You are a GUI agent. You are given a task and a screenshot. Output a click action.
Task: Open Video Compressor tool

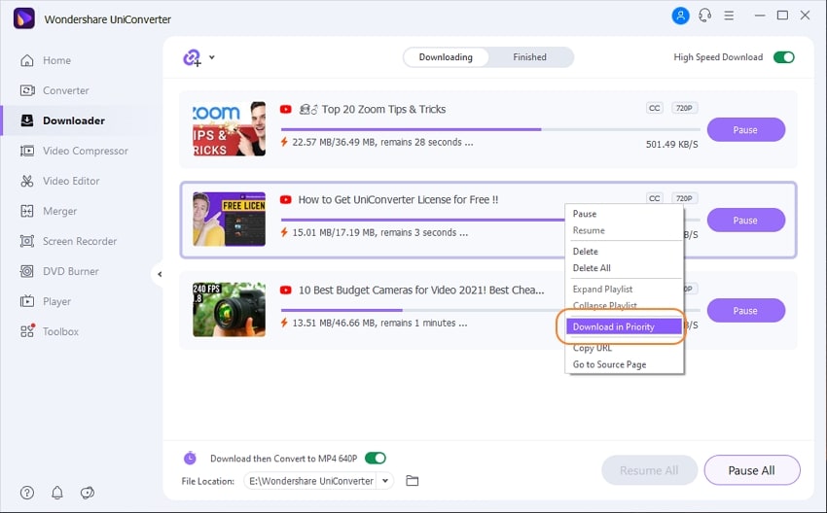tap(74, 151)
